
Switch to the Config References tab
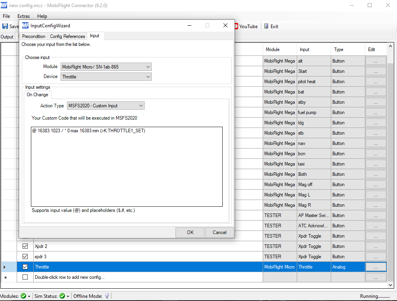67,36
